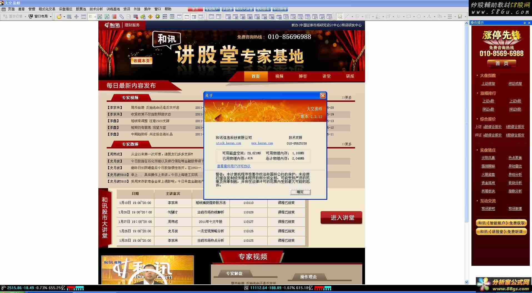Expand the arrow next to the folder icon
Screen dimensions: 532x293
point(64,17)
